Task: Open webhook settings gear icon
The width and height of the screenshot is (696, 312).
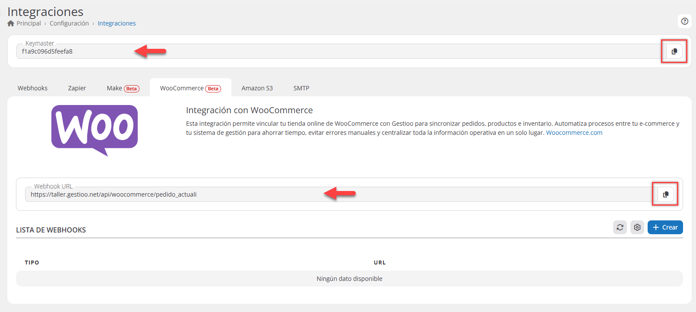Action: 637,227
